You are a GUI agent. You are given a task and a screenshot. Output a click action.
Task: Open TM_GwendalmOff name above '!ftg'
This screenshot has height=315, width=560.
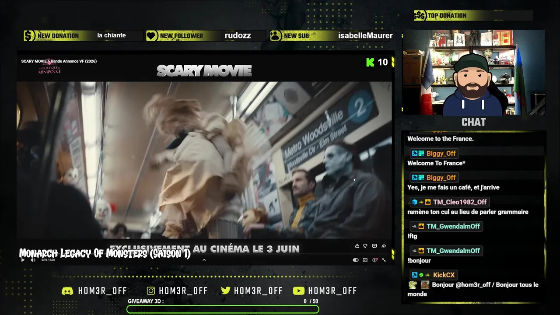click(x=453, y=226)
